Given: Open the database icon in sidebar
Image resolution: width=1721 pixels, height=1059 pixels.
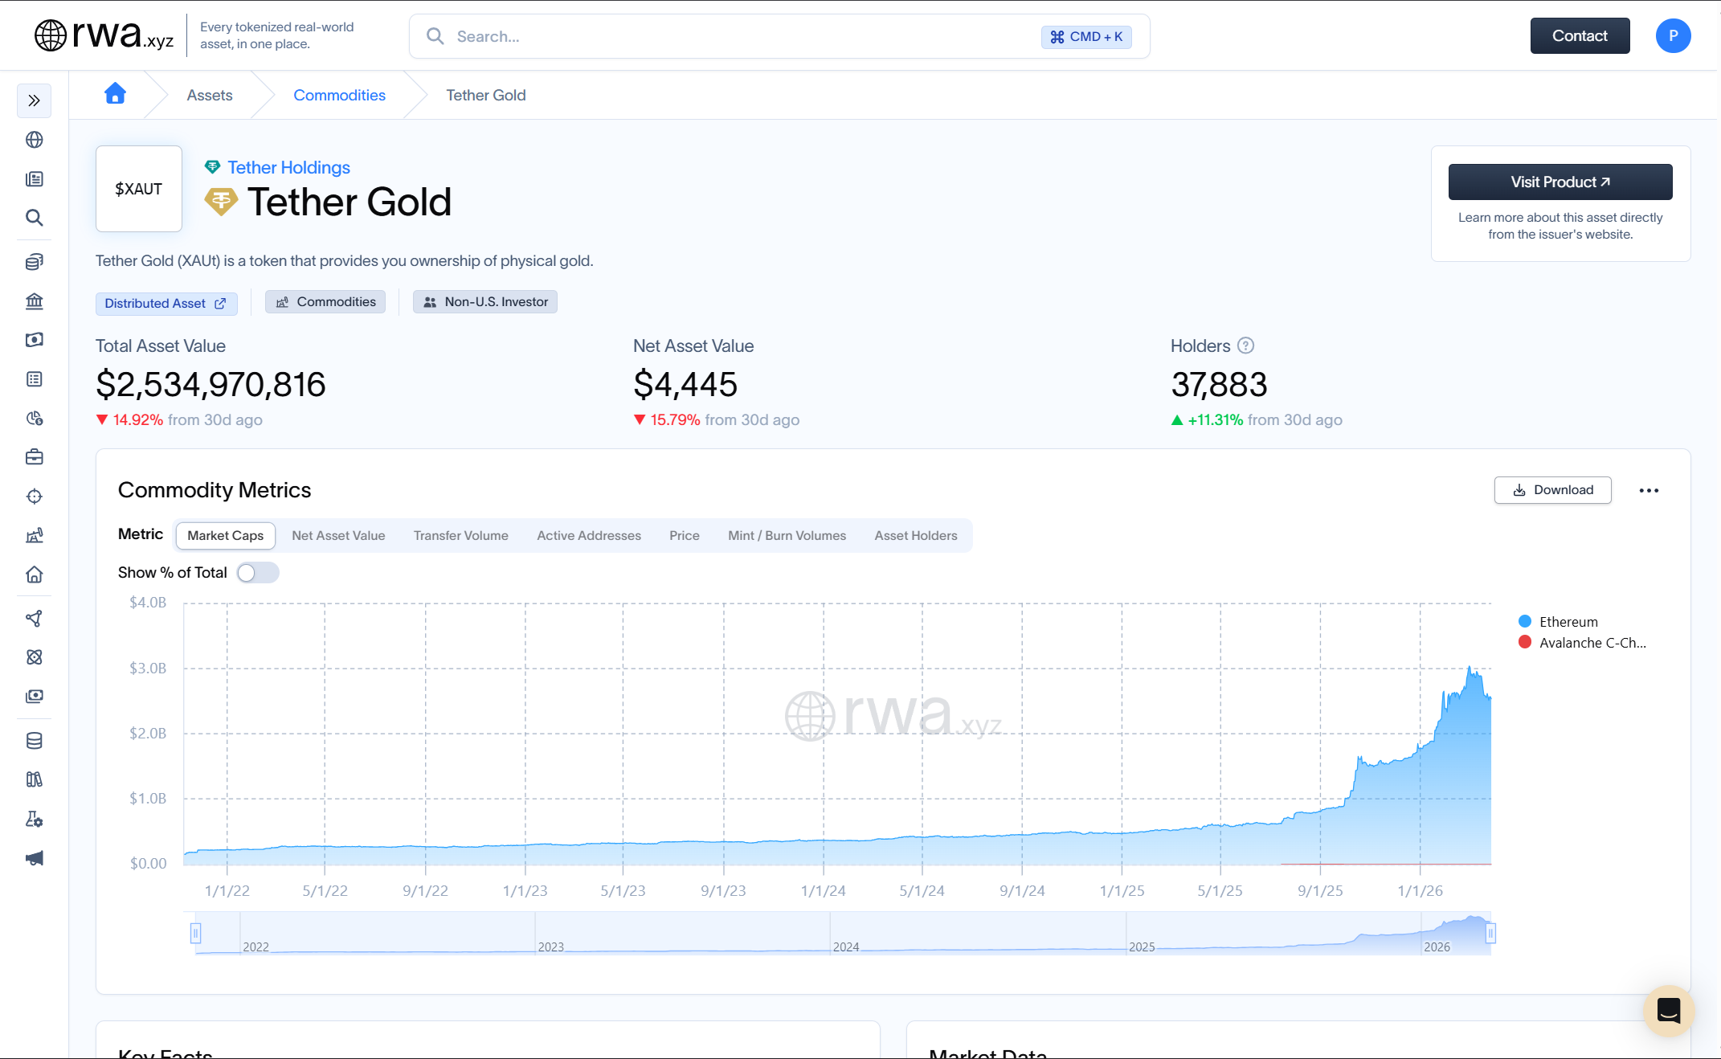Looking at the screenshot, I should [x=34, y=741].
